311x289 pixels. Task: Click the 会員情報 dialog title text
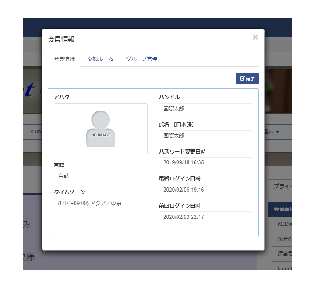pos(61,39)
